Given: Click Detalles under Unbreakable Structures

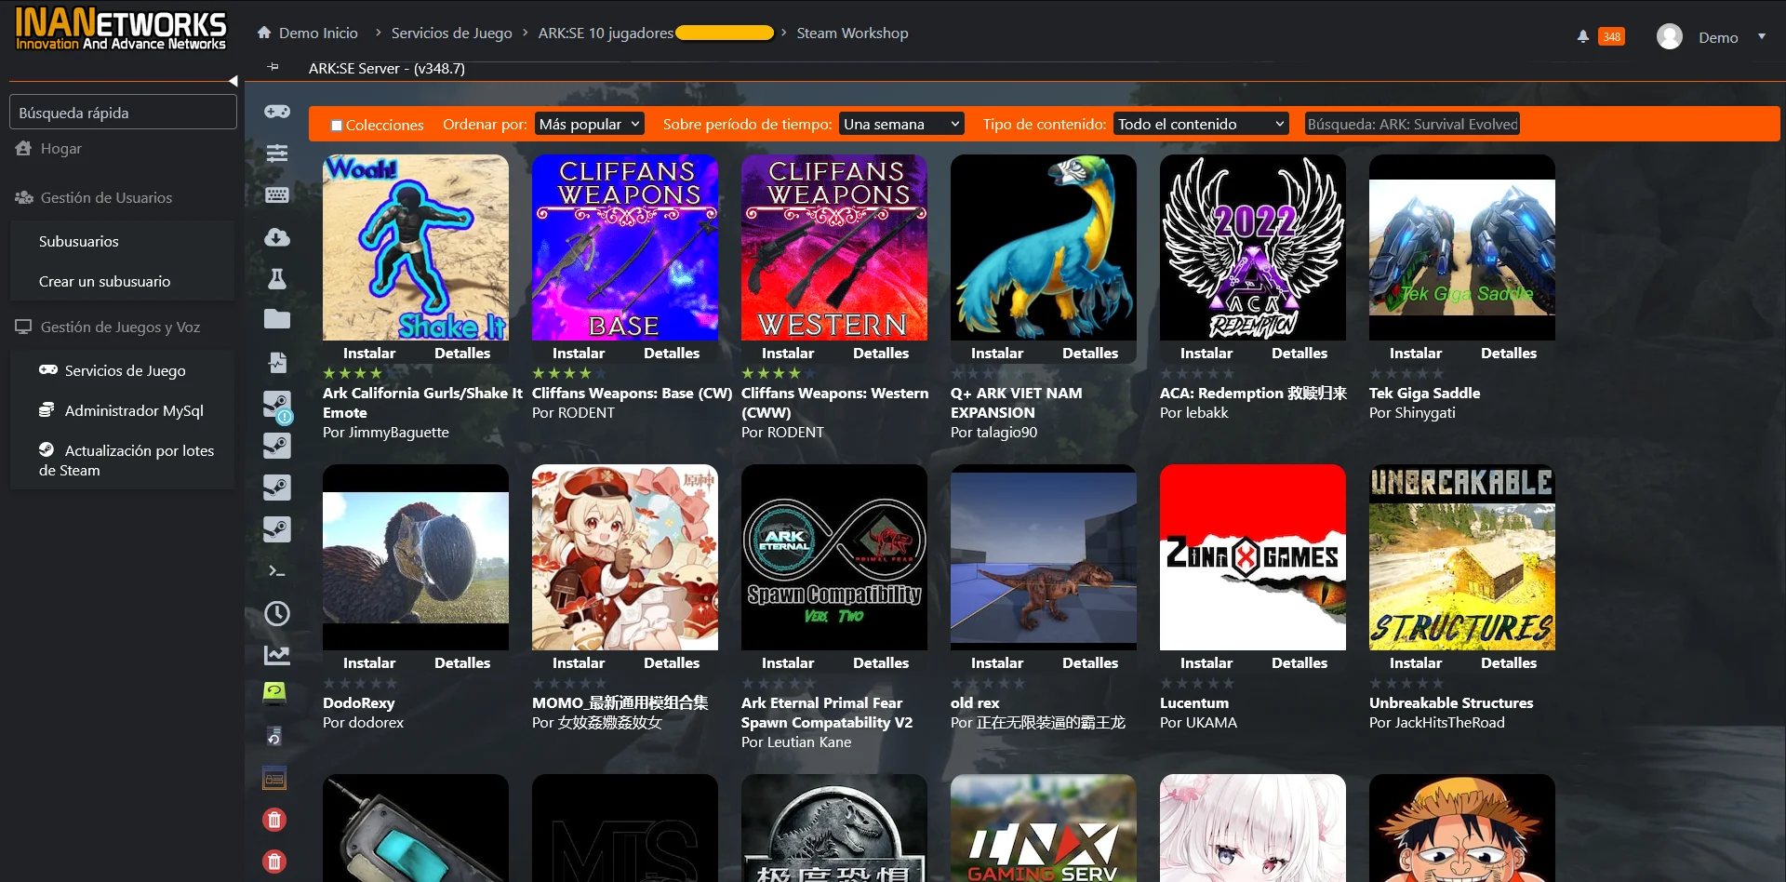Looking at the screenshot, I should (1508, 663).
